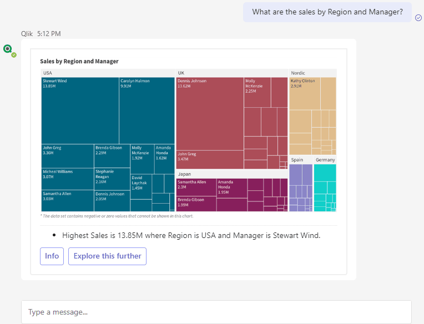Select Carolyn Halmon 9.91M tile
The width and height of the screenshot is (424, 324).
click(147, 110)
